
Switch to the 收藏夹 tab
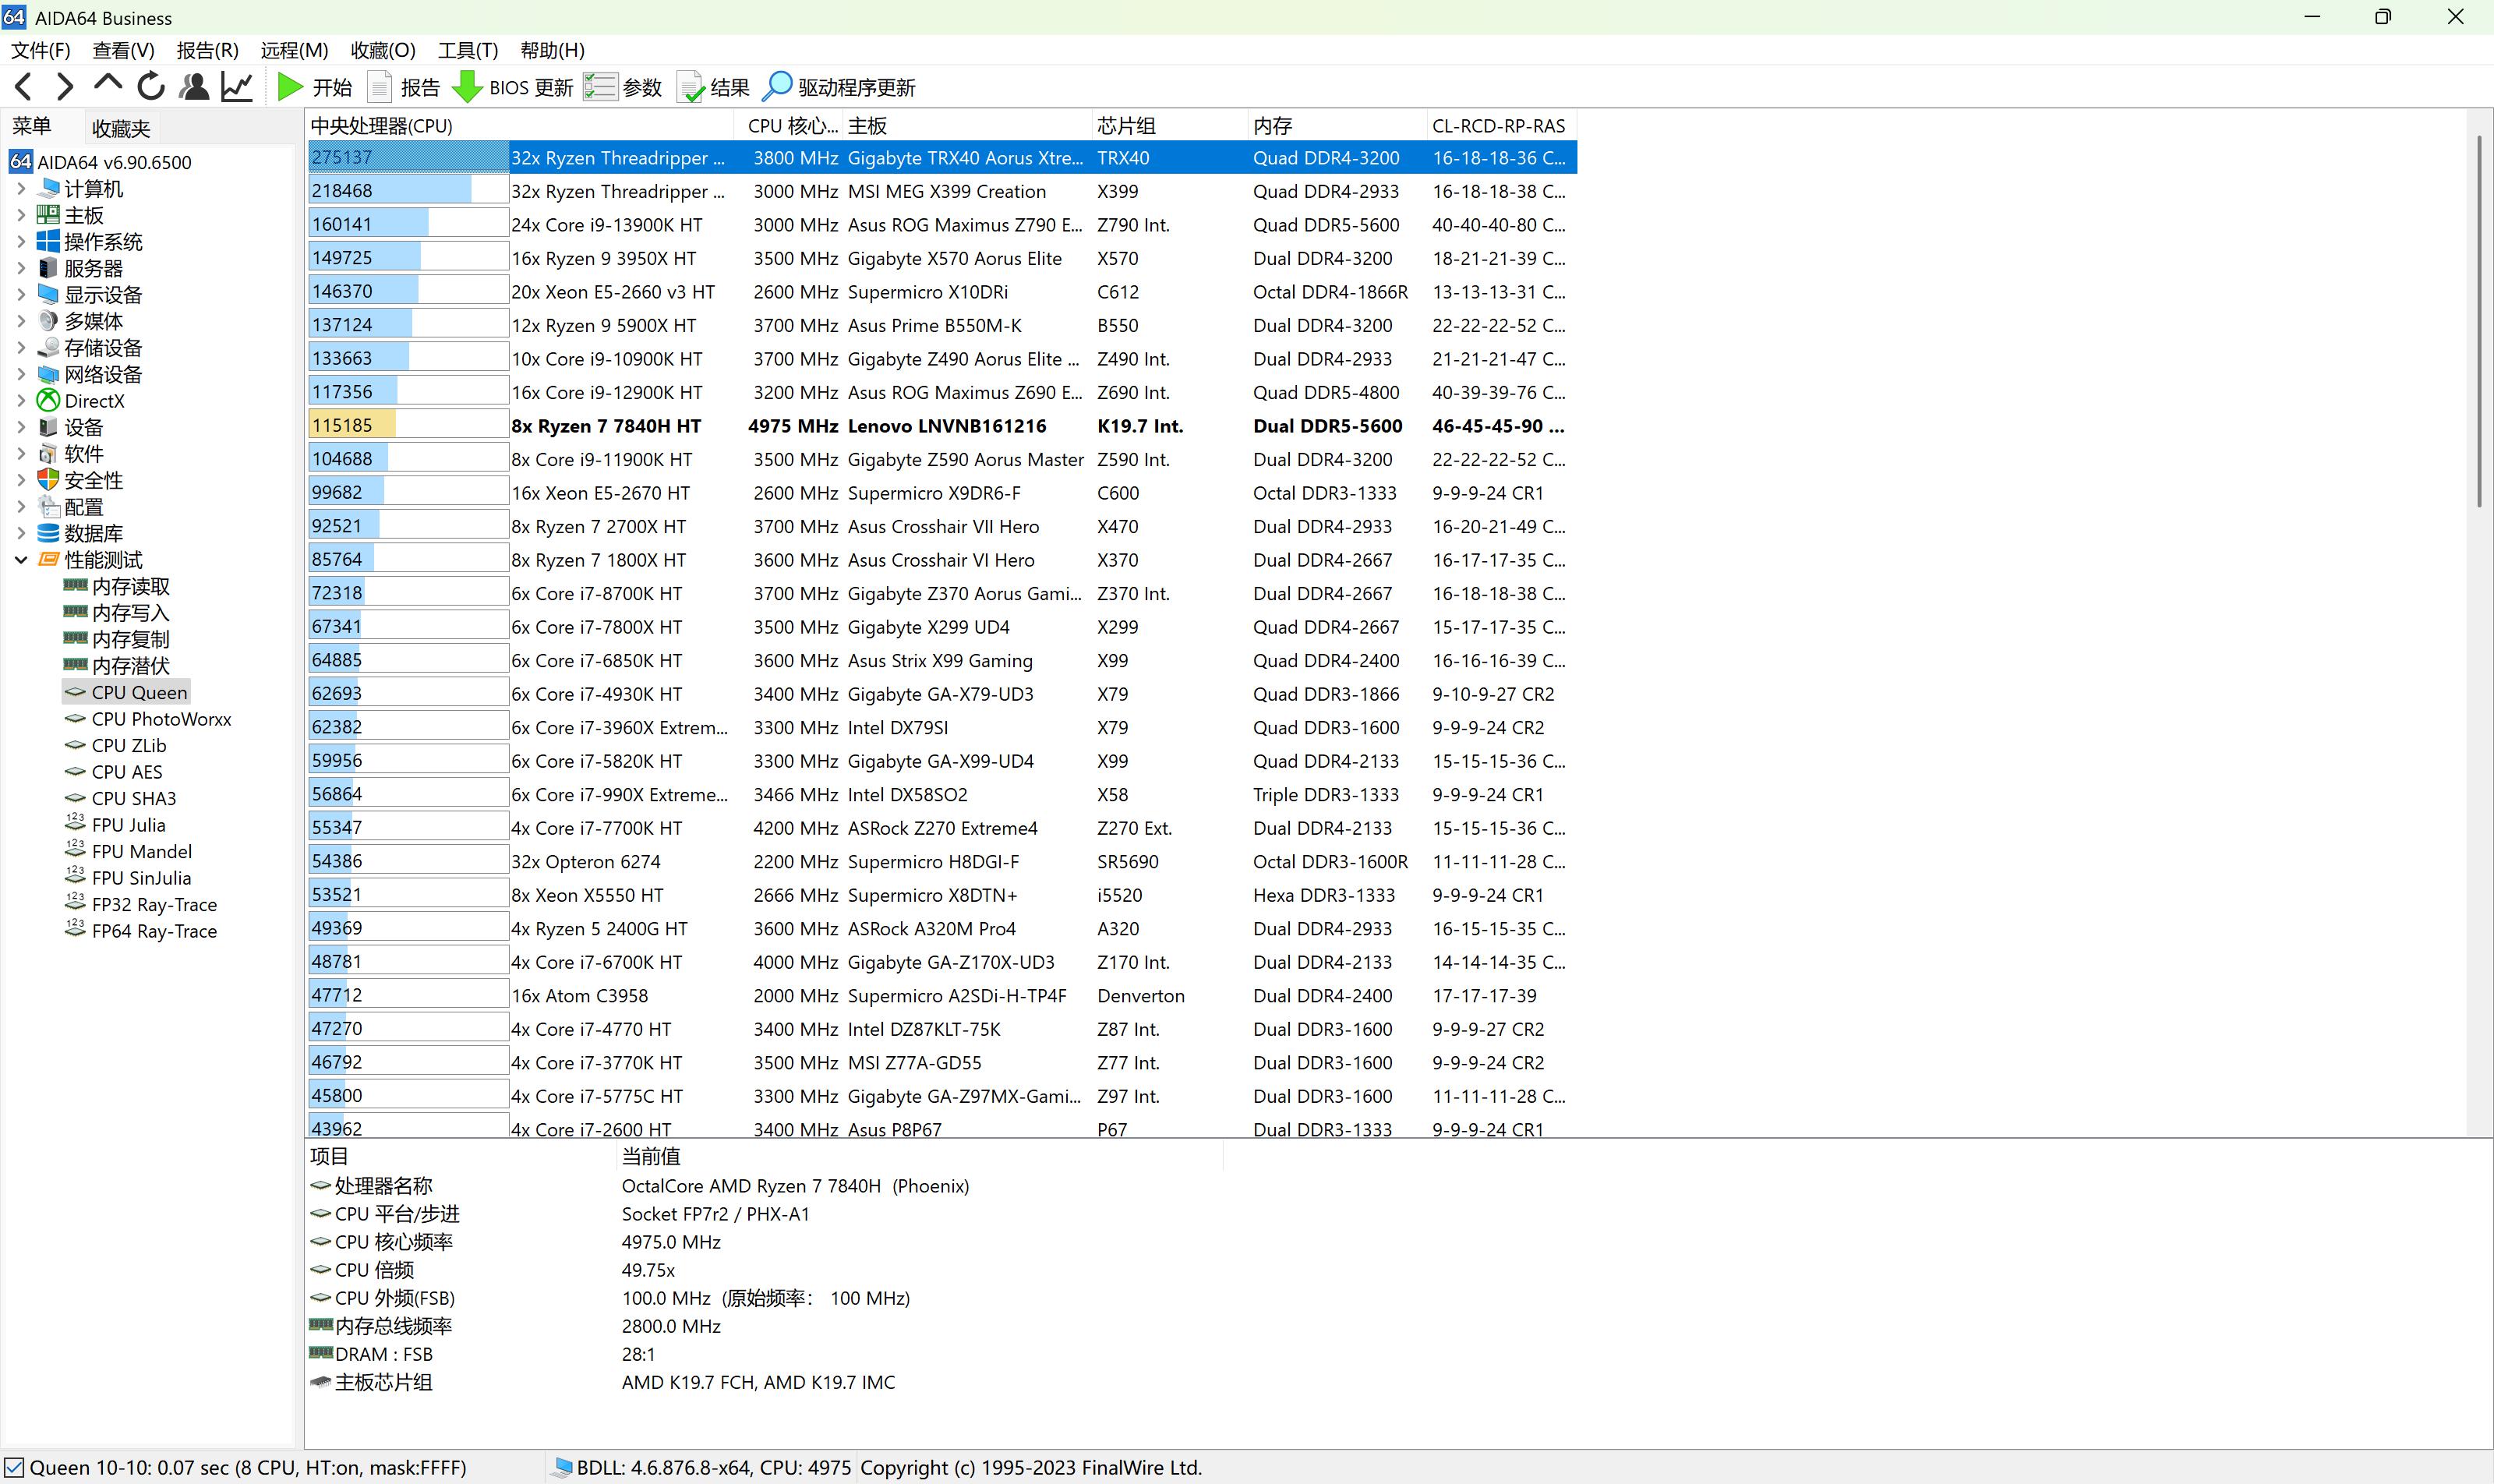click(120, 128)
